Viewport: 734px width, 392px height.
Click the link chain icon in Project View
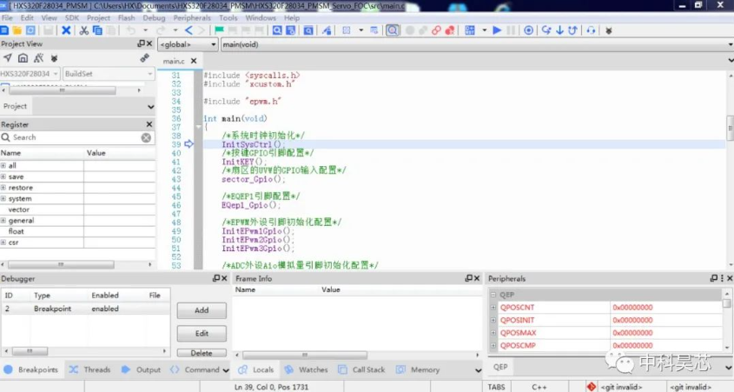click(x=145, y=58)
